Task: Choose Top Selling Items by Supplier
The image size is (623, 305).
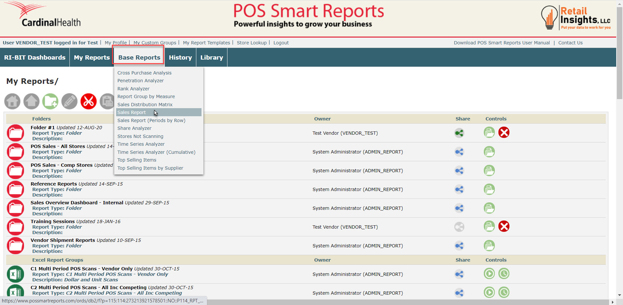Action: click(x=150, y=168)
